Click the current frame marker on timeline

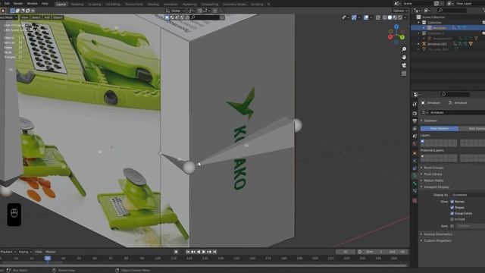click(47, 258)
